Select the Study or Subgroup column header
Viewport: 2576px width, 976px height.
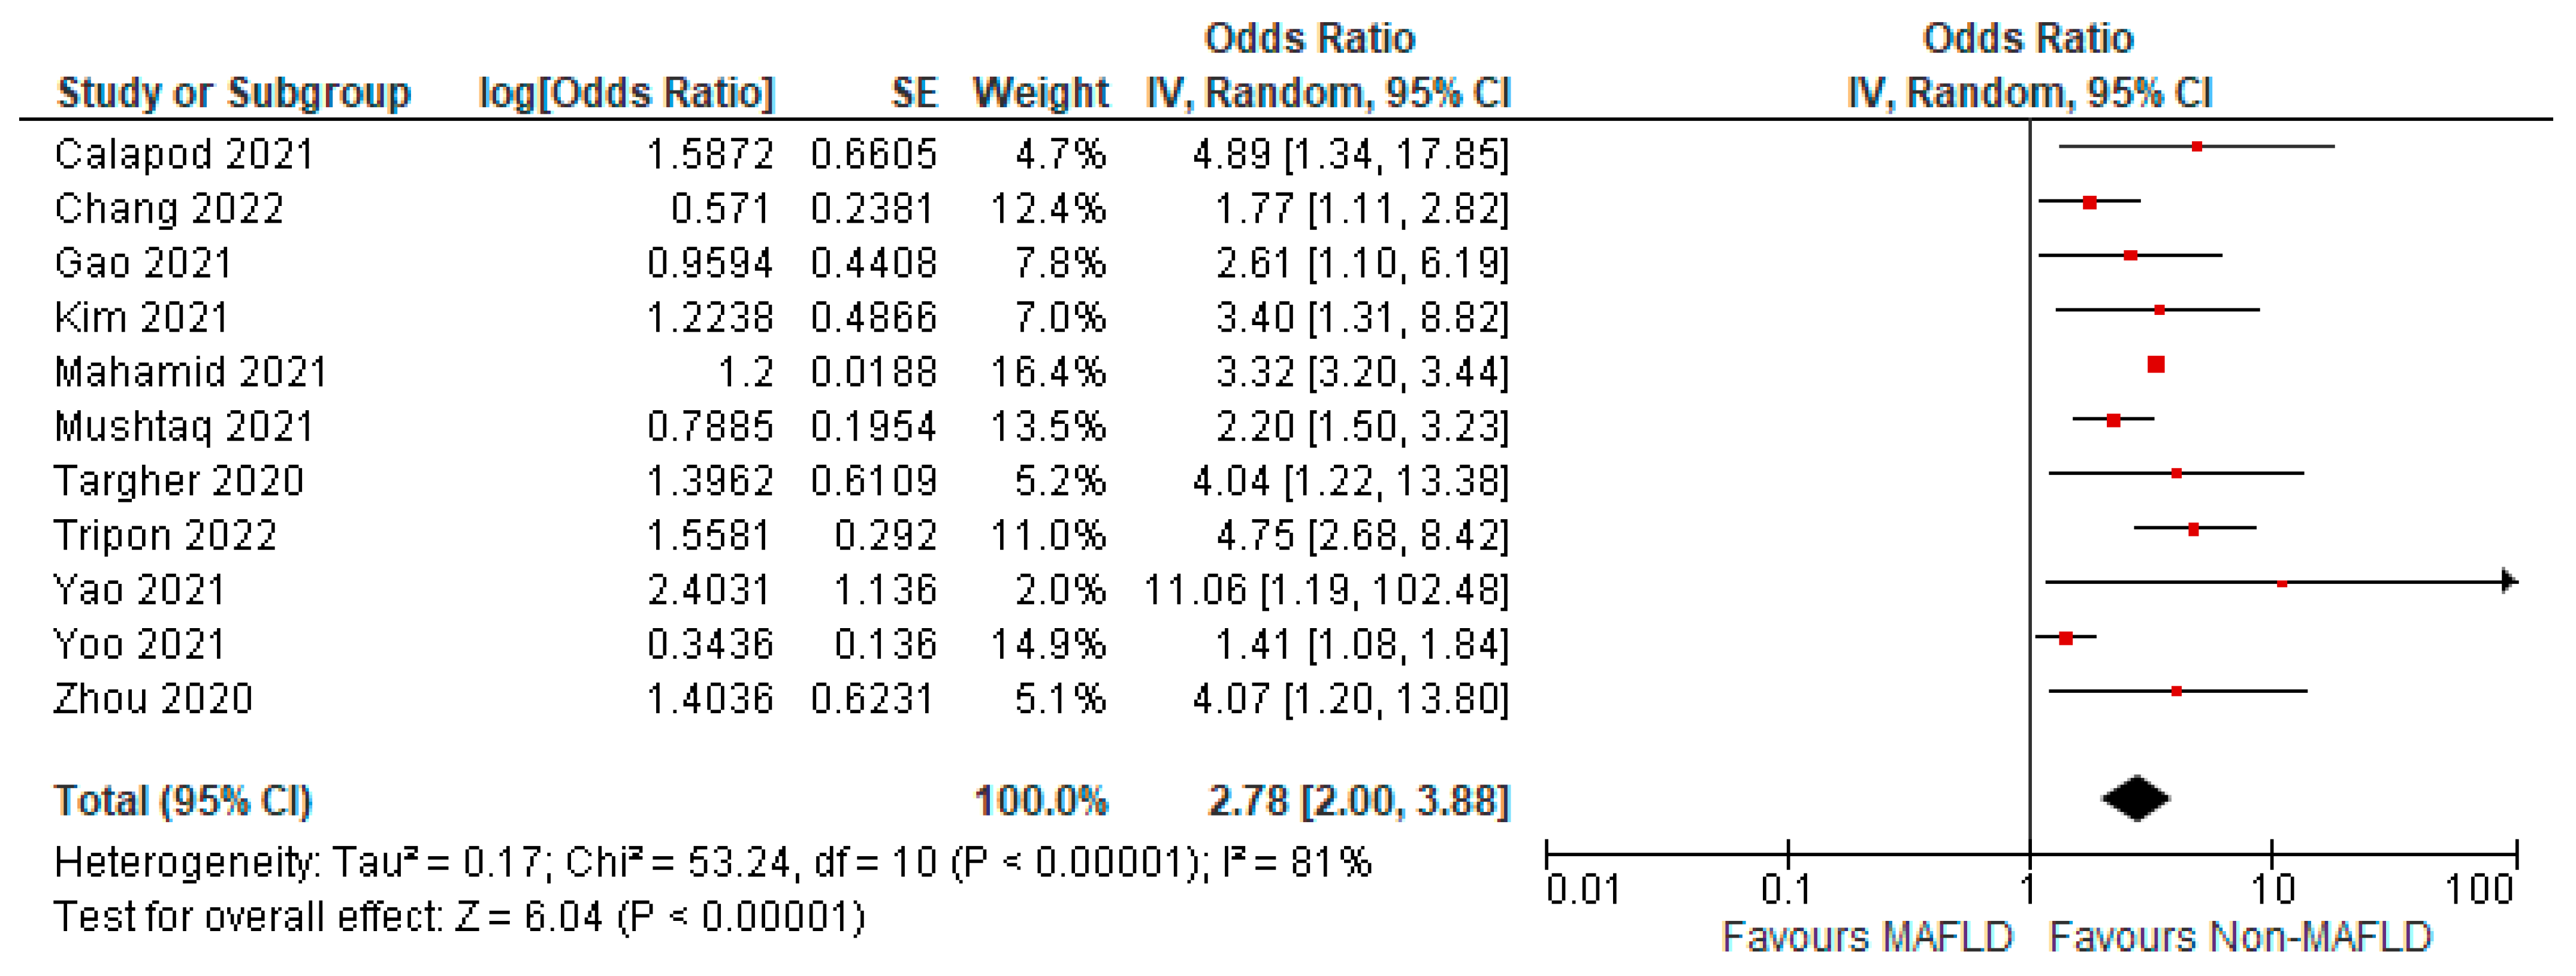pyautogui.click(x=233, y=93)
